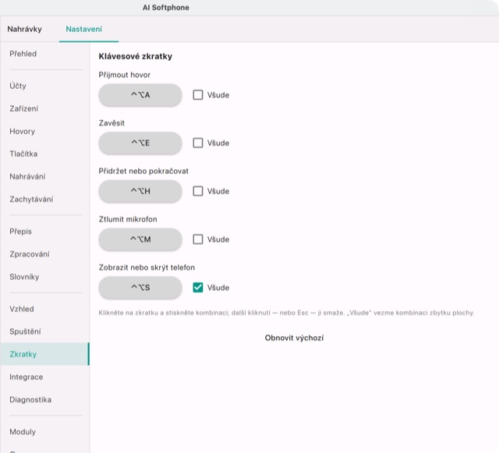
Task: Check Všude for Ztlumit mikrofon
Action: point(198,239)
